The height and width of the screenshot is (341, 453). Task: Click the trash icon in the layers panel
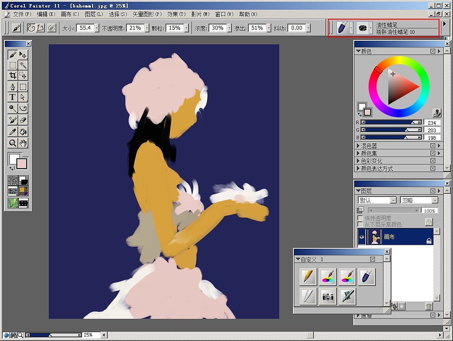(x=428, y=306)
